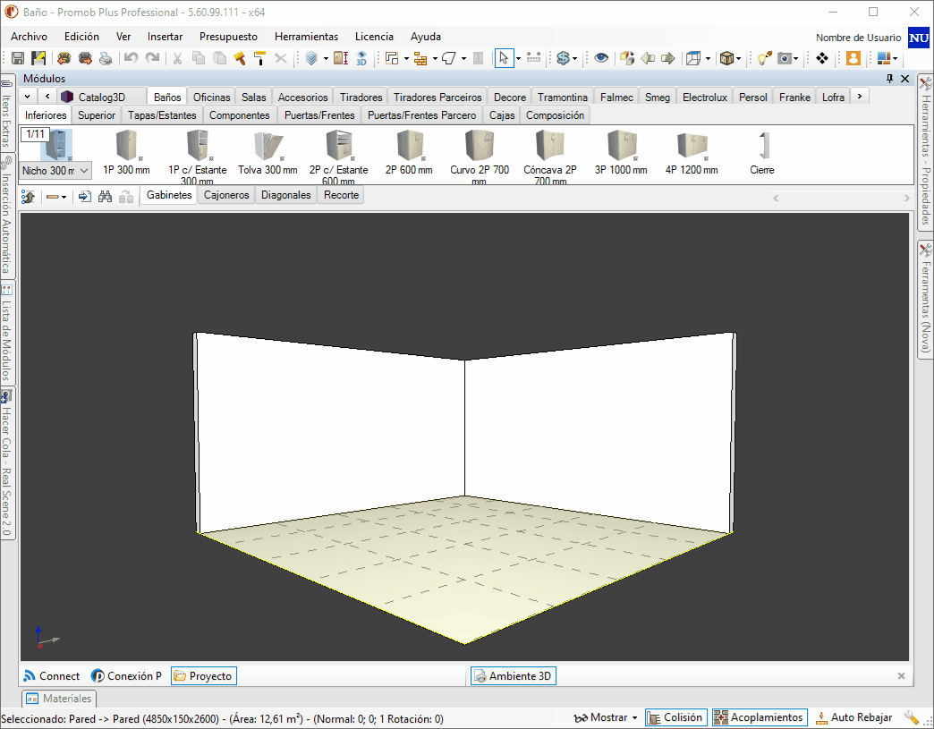Click the Conexión P button

[x=126, y=676]
